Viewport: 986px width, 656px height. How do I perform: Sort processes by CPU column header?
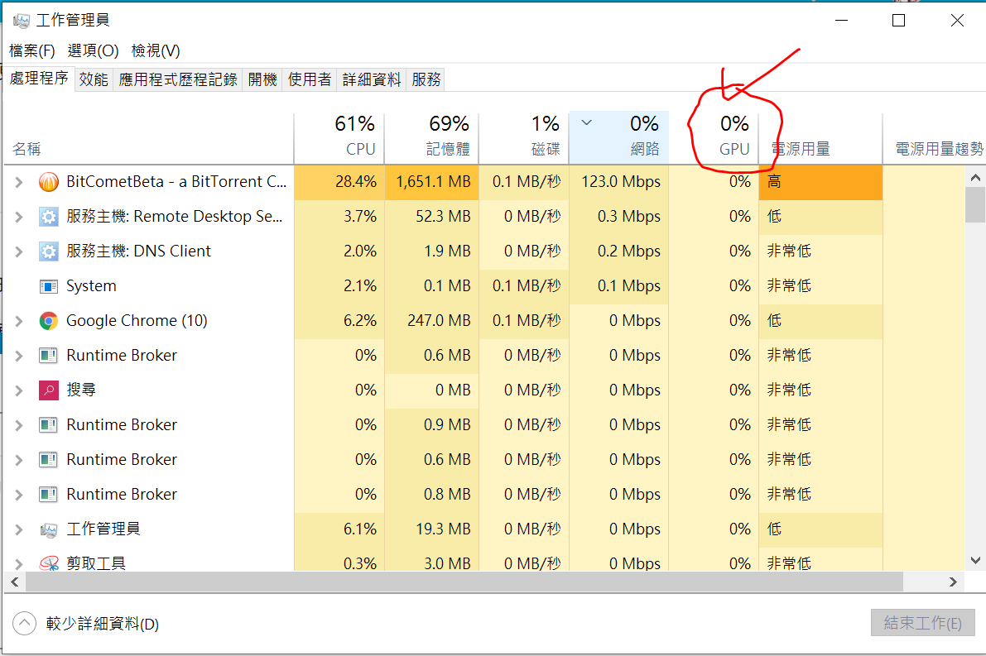coord(339,136)
